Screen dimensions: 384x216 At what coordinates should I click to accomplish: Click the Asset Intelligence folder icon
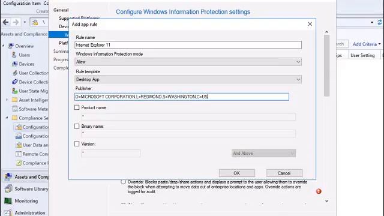(x=14, y=100)
